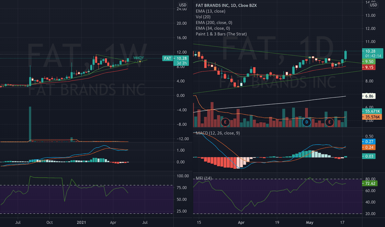The width and height of the screenshot is (385, 227).
Task: Click the May label on the daily time axis
Action: click(x=310, y=222)
